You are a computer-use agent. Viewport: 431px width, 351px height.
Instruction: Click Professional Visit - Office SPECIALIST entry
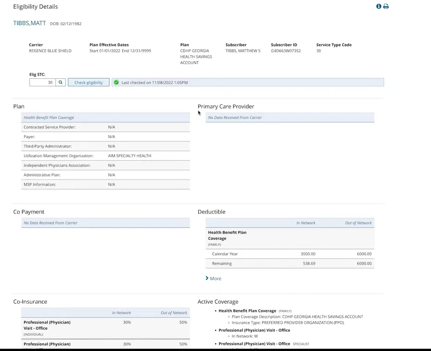click(x=263, y=344)
